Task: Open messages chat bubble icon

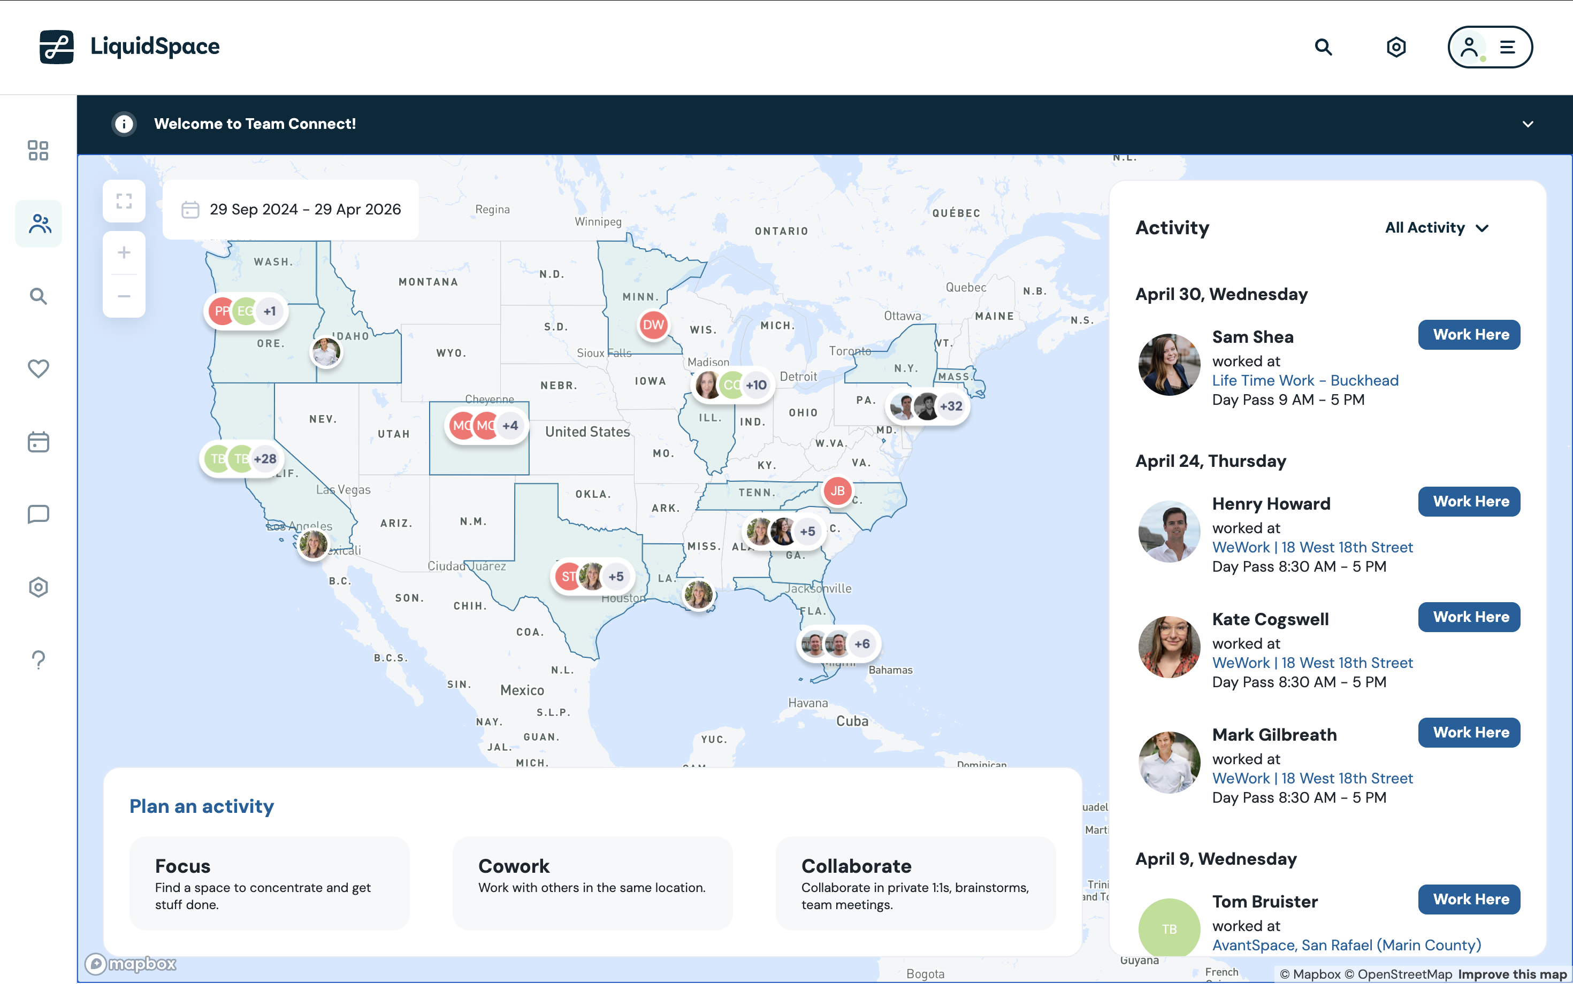Action: pos(39,514)
